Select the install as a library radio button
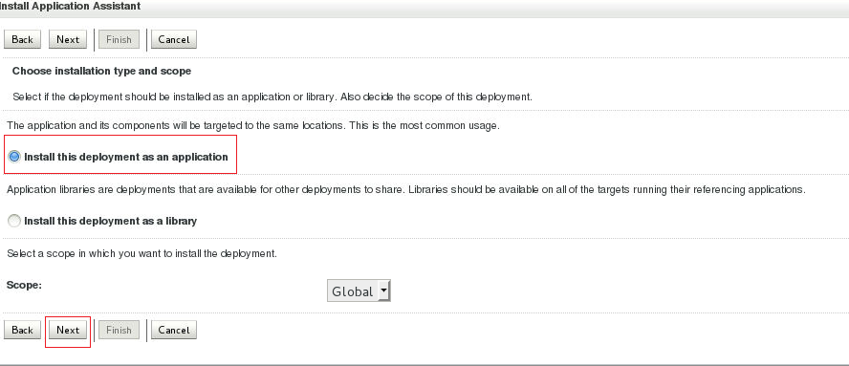Image resolution: width=849 pixels, height=366 pixels. point(14,221)
